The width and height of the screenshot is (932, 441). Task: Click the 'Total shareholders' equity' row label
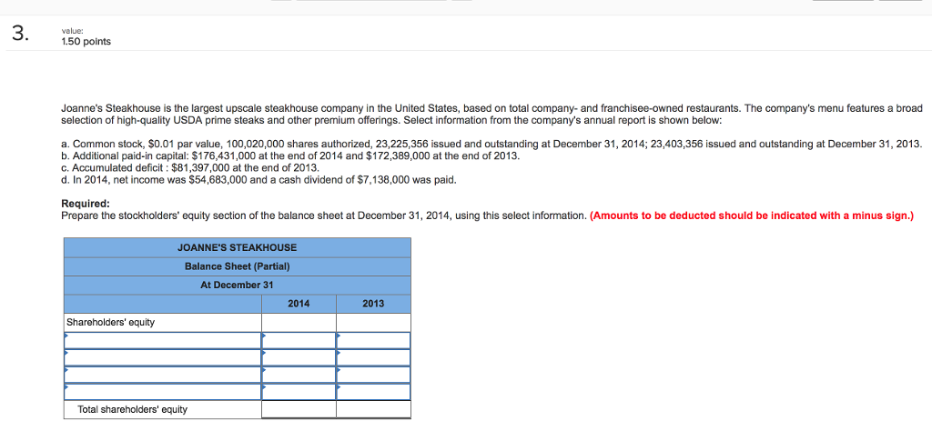click(x=132, y=409)
